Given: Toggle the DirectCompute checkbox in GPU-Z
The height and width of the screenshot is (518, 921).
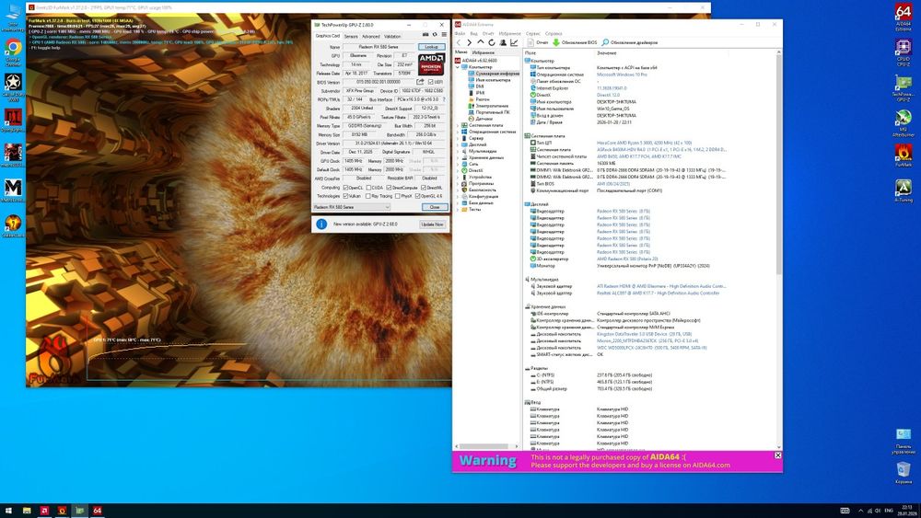Looking at the screenshot, I should [389, 188].
